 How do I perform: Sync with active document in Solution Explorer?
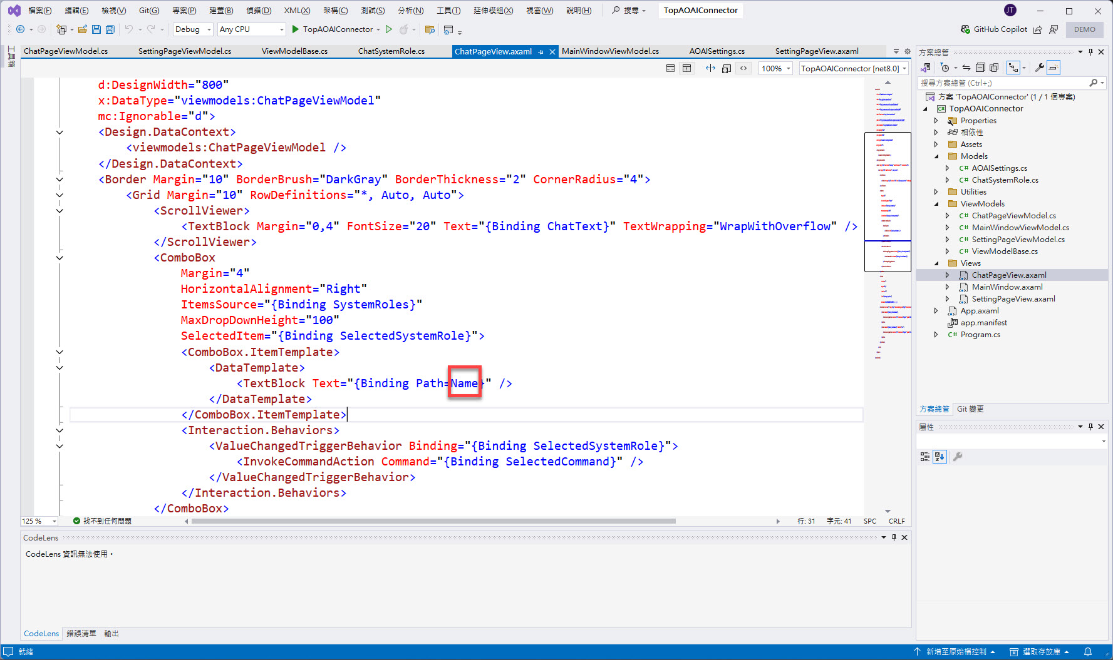966,68
